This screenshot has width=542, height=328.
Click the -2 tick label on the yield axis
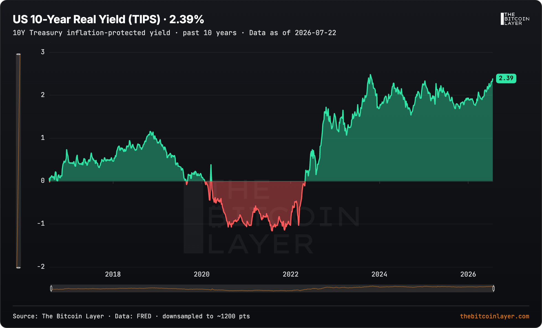(x=41, y=266)
